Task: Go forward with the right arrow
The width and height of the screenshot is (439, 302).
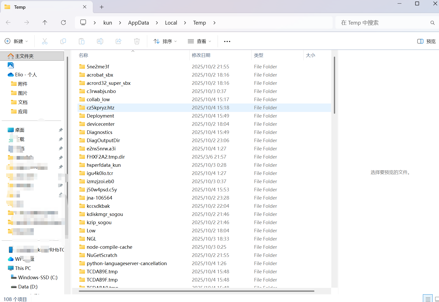Action: point(27,23)
